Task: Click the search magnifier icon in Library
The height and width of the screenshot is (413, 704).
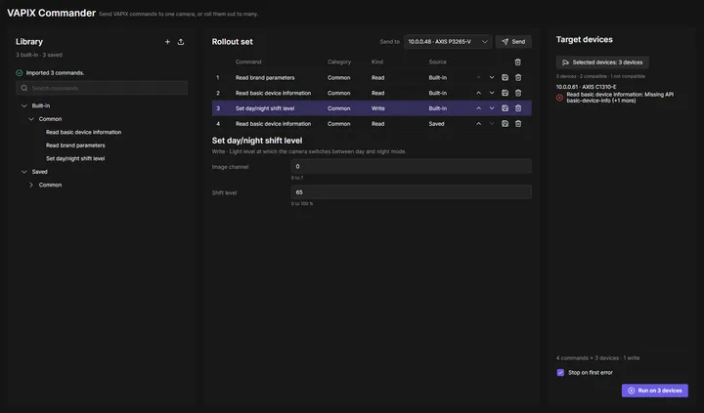Action: 24,88
